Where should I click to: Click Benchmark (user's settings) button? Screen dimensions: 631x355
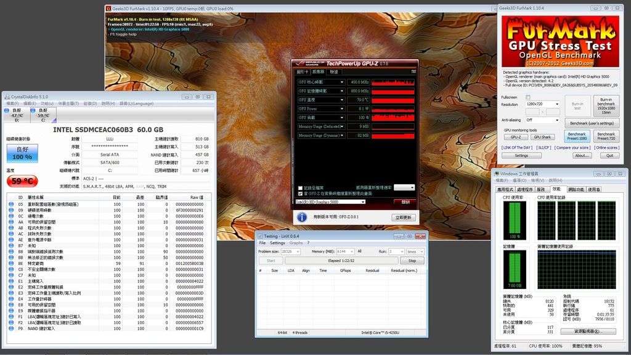592,123
